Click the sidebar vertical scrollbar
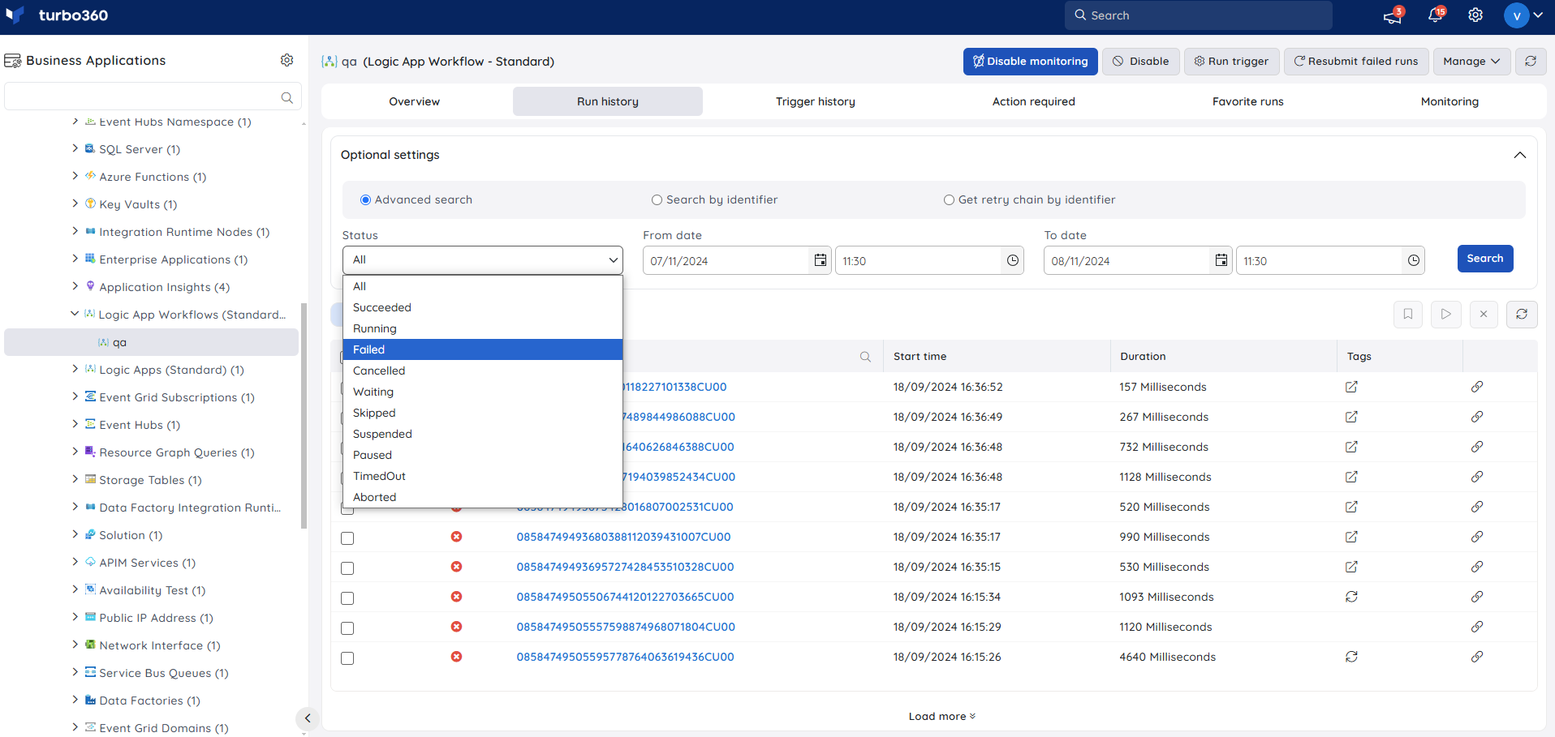Viewport: 1555px width, 737px height. (304, 416)
